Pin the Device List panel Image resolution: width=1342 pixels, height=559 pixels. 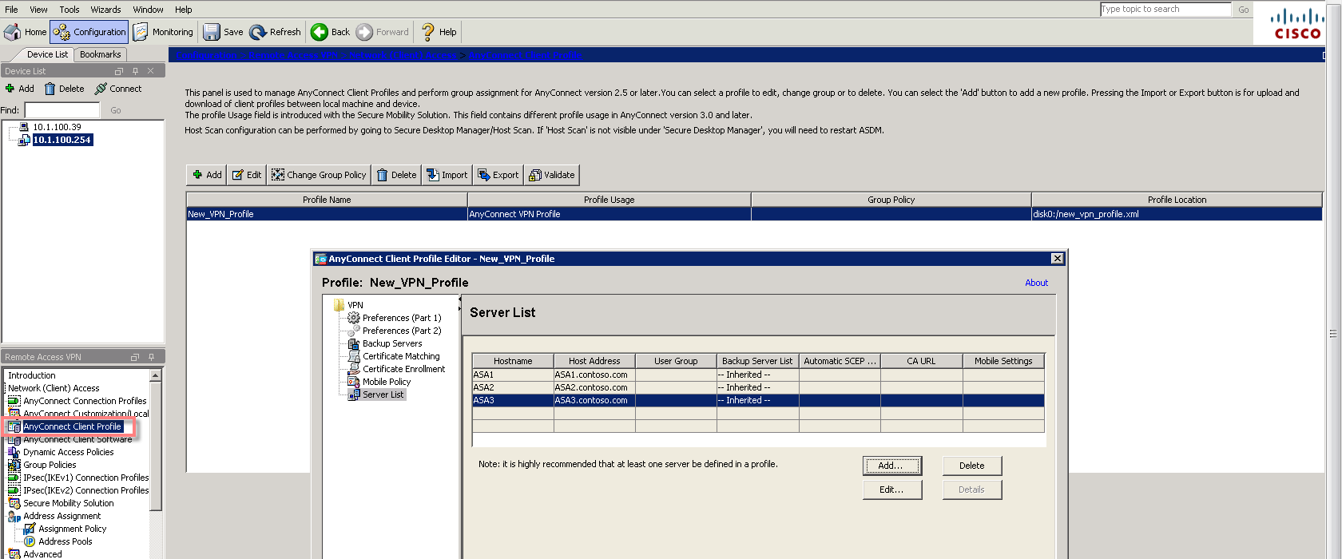pos(135,71)
